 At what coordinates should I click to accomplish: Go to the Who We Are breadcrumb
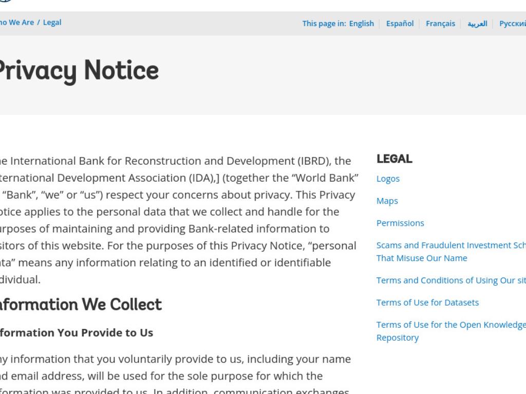click(17, 23)
